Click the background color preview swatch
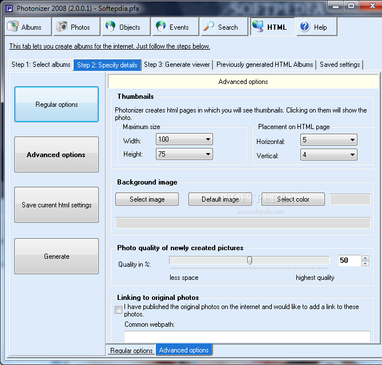The image size is (382, 365). tap(351, 199)
